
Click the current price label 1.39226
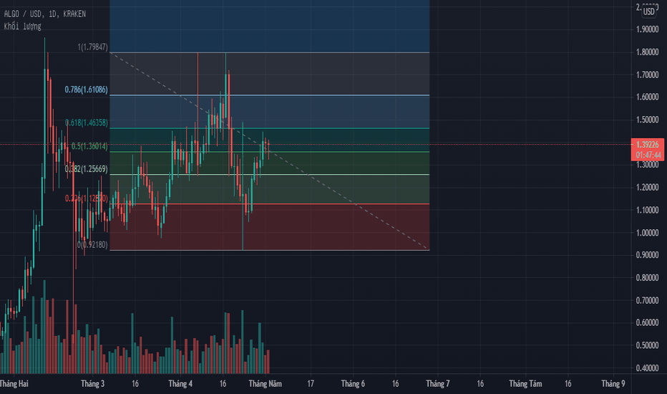pos(648,145)
